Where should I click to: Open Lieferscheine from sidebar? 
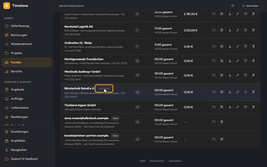(x=27, y=108)
